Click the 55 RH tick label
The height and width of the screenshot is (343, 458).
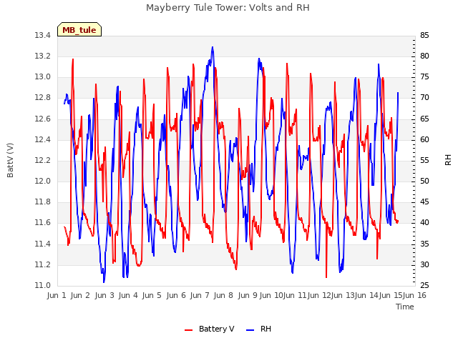[424, 160]
